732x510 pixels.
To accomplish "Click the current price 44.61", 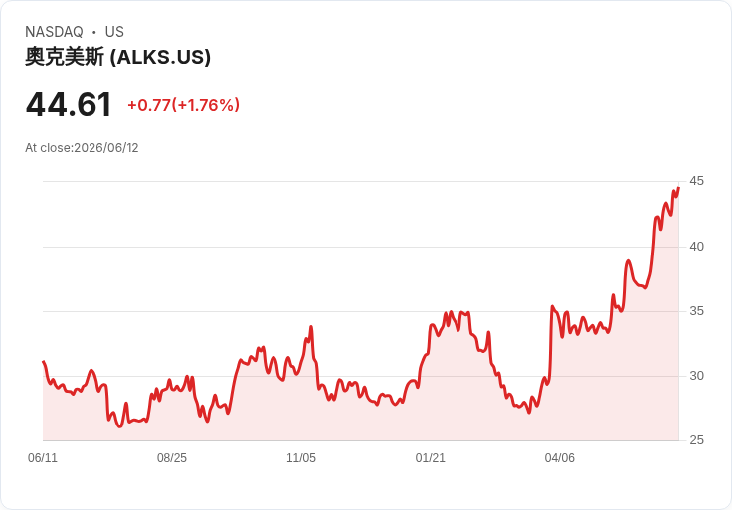I will coord(69,104).
